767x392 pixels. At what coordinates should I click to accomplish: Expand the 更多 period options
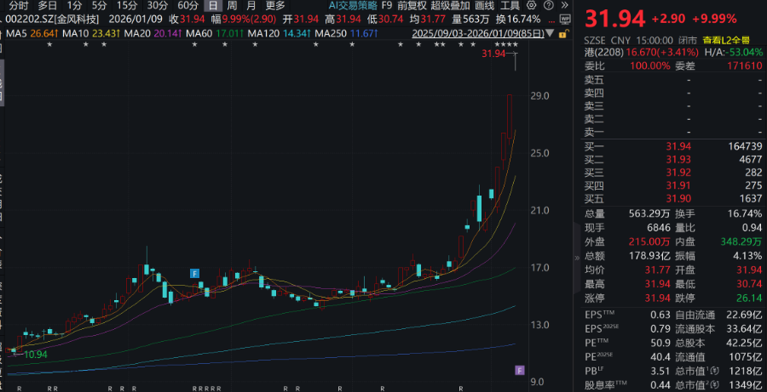pyautogui.click(x=275, y=5)
